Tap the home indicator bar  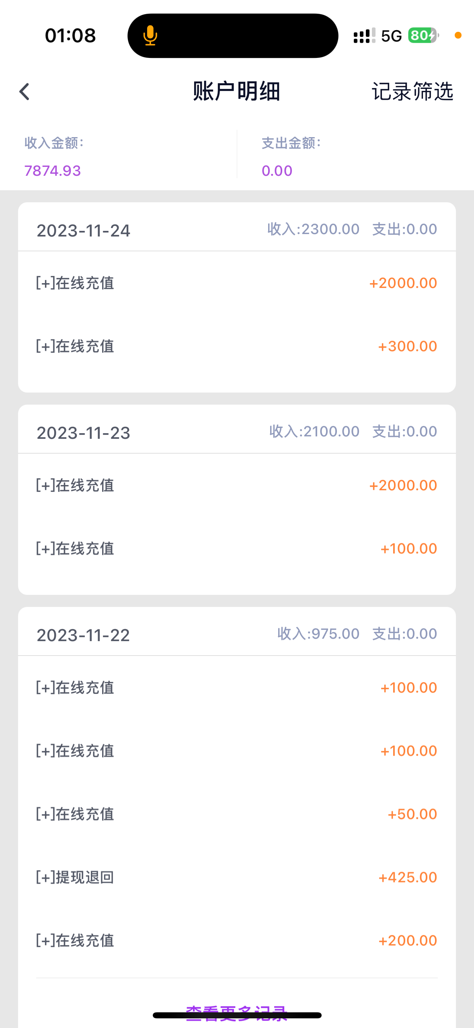[x=237, y=1016]
